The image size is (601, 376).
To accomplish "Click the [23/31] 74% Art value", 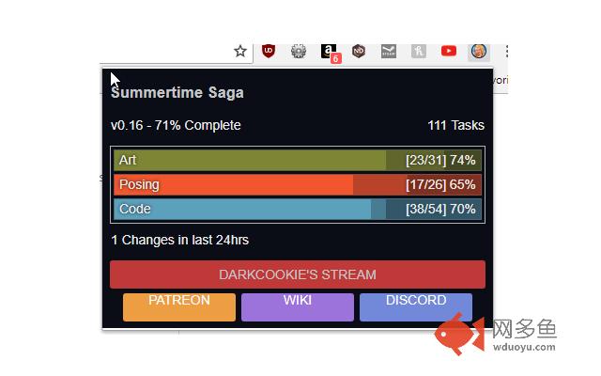I will 440,160.
